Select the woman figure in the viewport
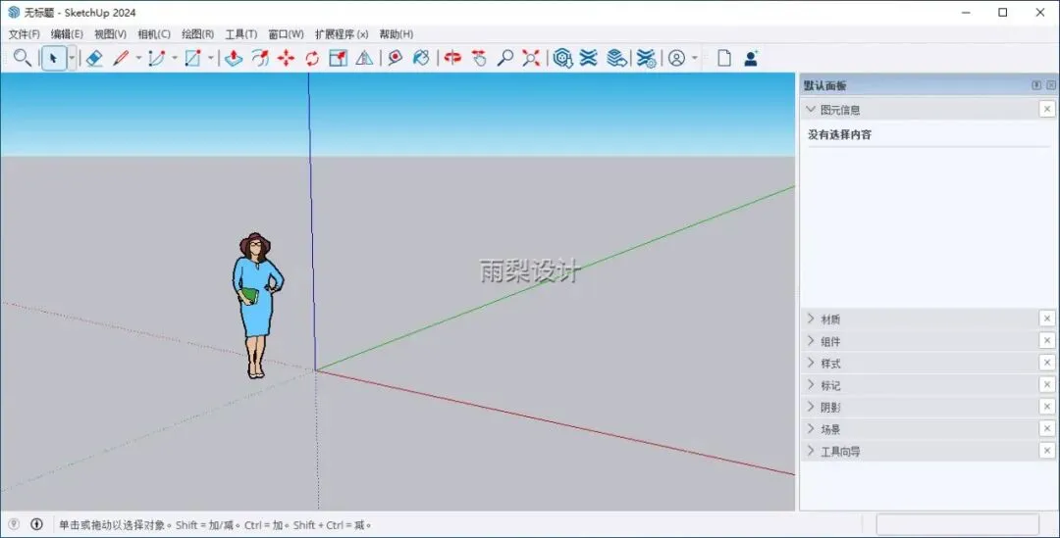The height and width of the screenshot is (538, 1060). coord(257,305)
